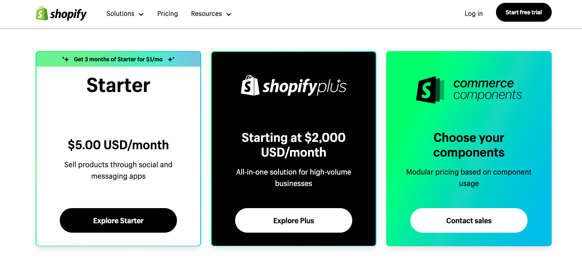Click the Commerce Components S icon

click(x=426, y=90)
